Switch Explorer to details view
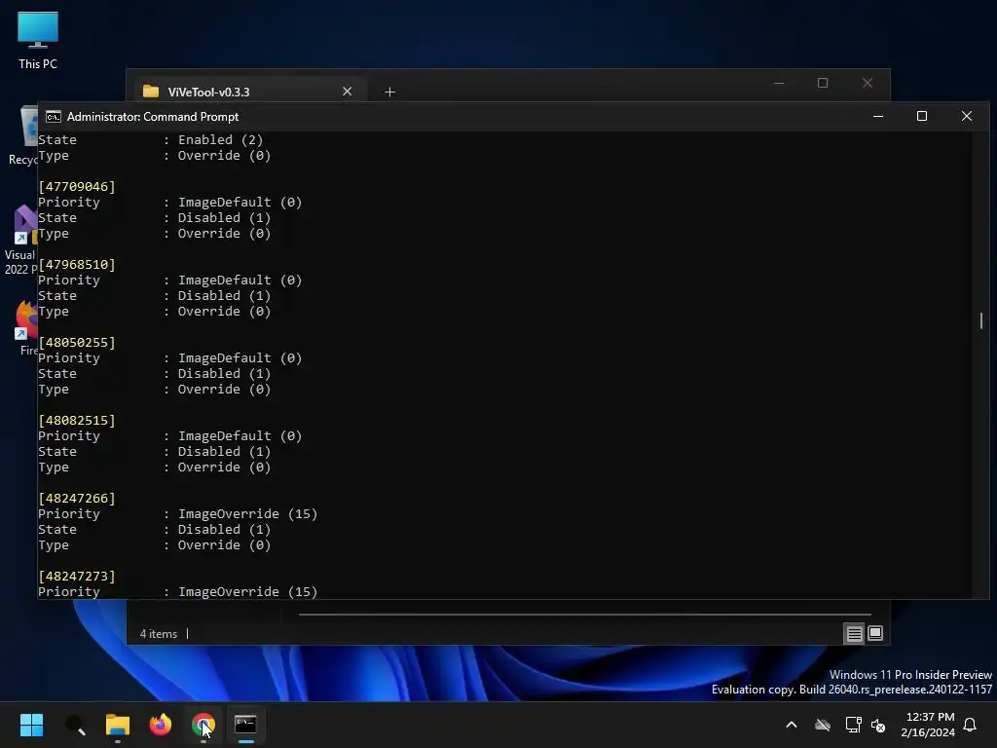This screenshot has height=748, width=997. 854,633
